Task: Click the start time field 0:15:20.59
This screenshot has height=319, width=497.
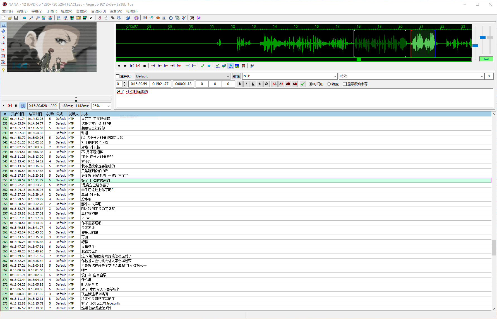Action: [139, 84]
